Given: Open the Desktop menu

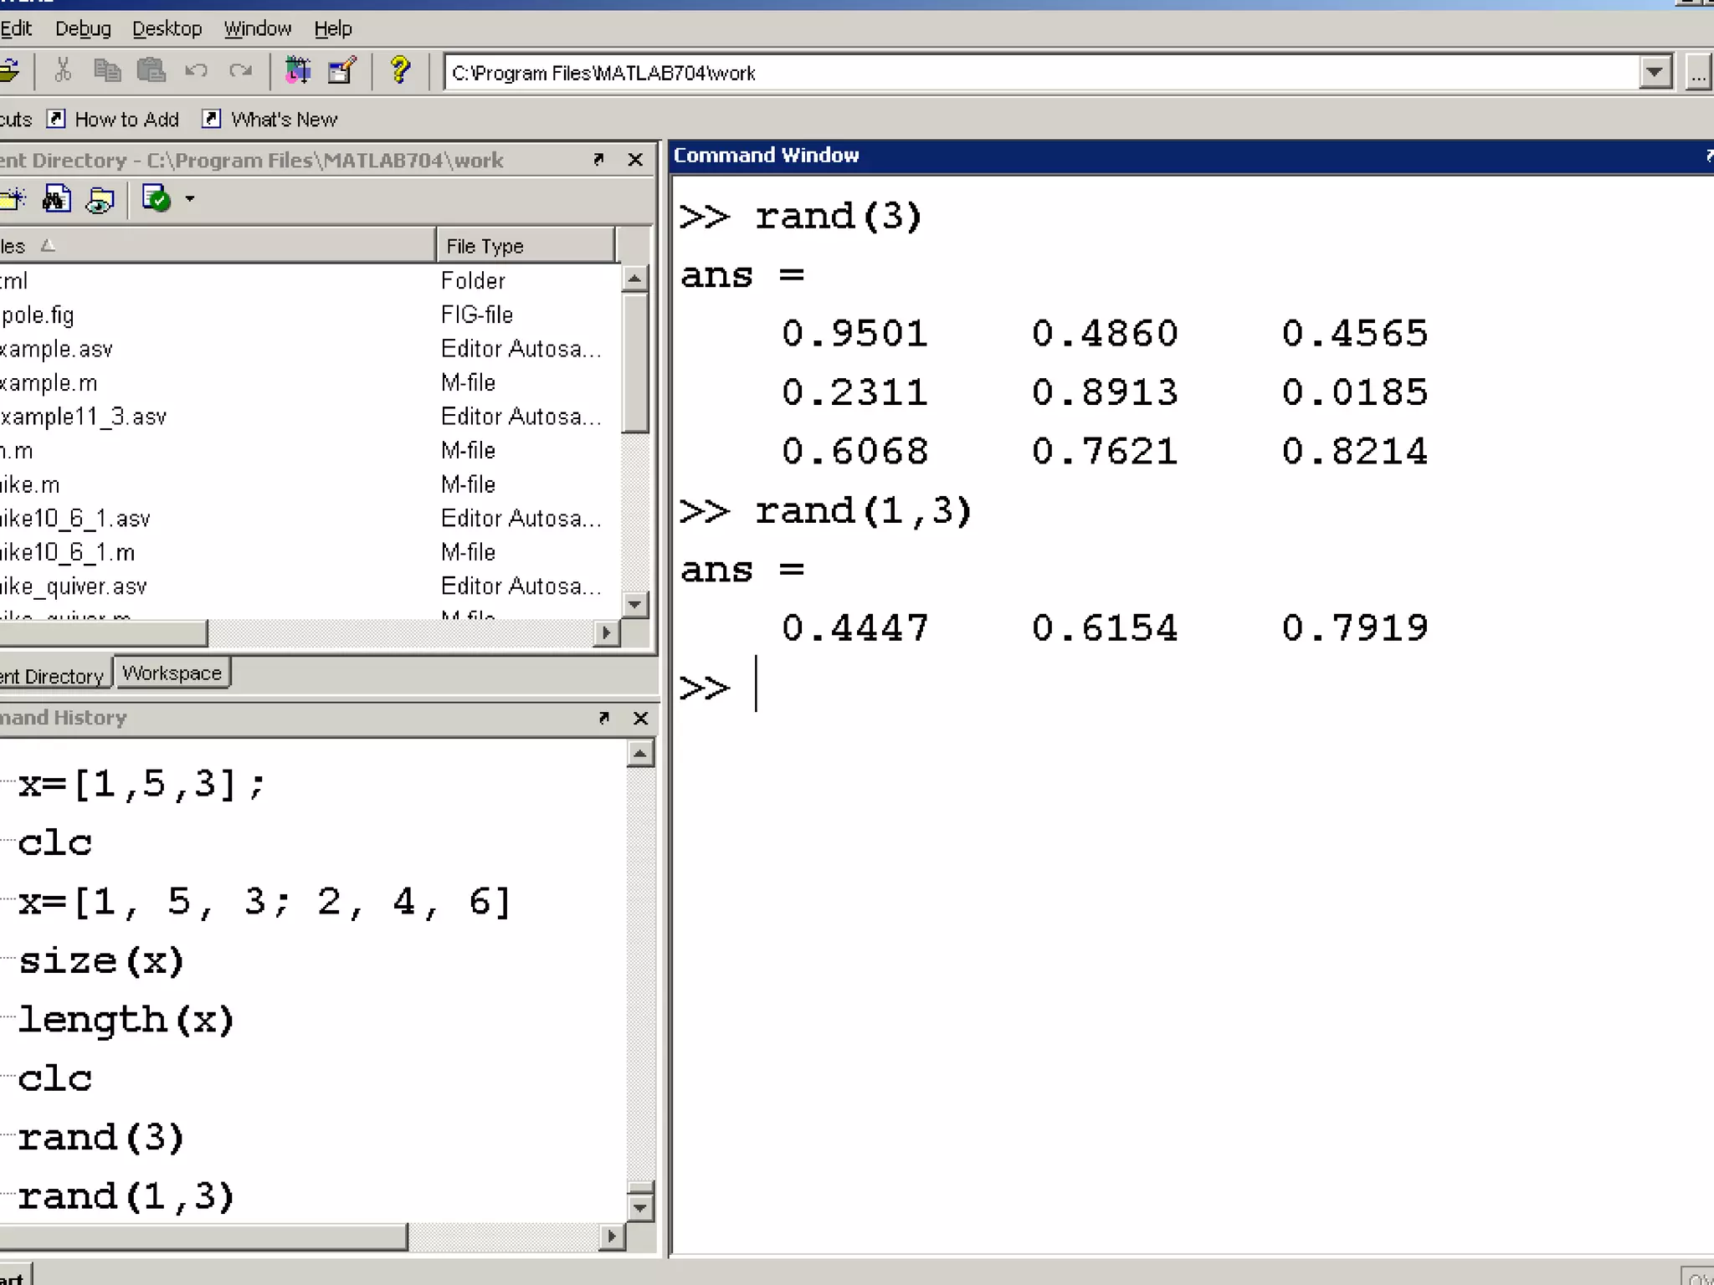Looking at the screenshot, I should [167, 28].
